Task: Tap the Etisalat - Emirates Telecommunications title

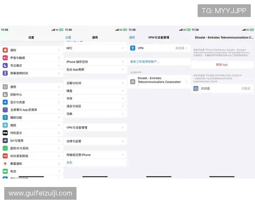Action: pyautogui.click(x=224, y=37)
